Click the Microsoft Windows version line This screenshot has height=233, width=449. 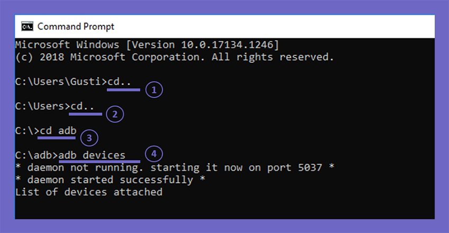(x=147, y=45)
